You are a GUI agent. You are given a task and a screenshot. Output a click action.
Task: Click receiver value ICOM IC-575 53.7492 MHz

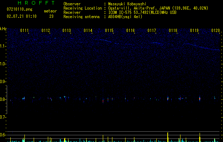pyautogui.click(x=142, y=12)
